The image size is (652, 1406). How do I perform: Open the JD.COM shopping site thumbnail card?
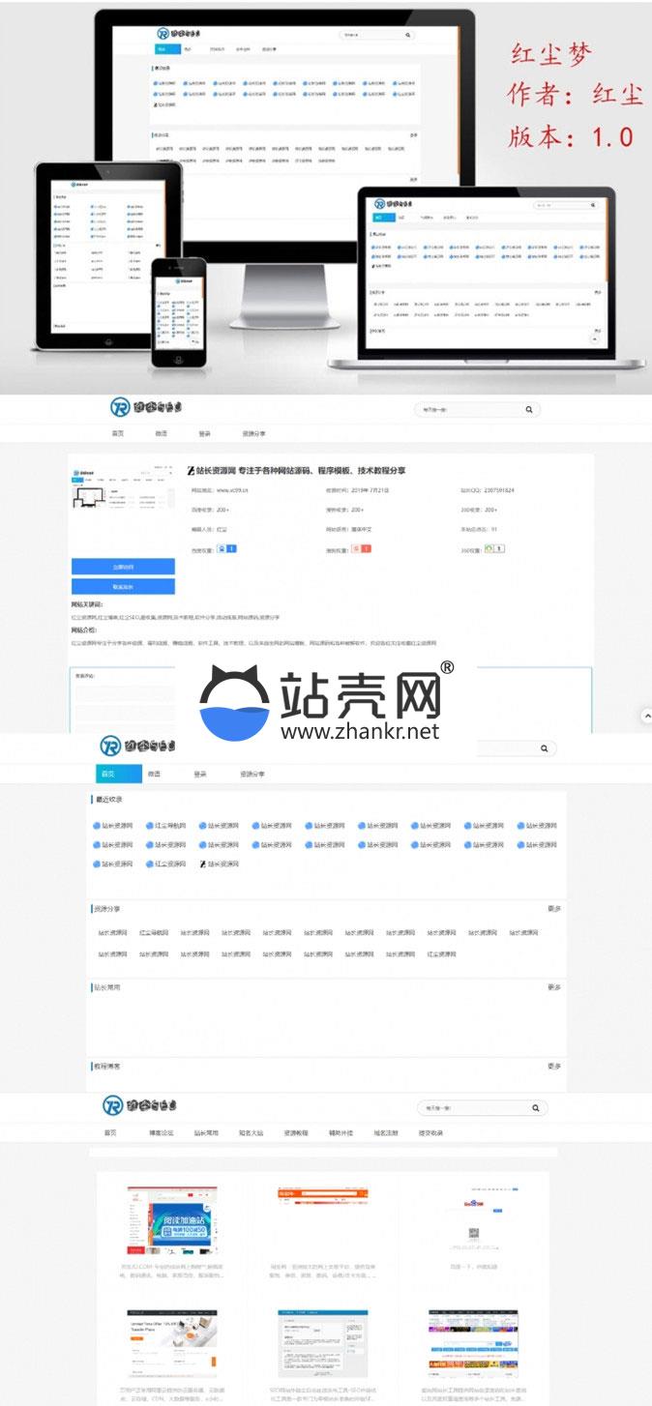click(172, 1221)
